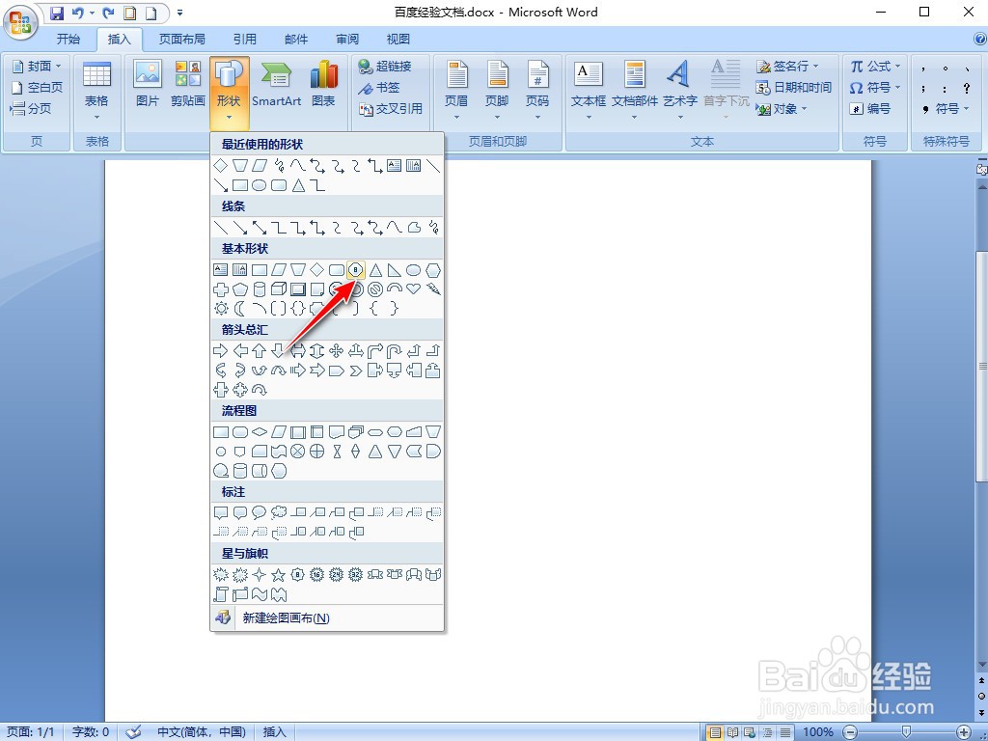The image size is (988, 741).
Task: Click the proofing check icon in status bar
Action: click(133, 732)
